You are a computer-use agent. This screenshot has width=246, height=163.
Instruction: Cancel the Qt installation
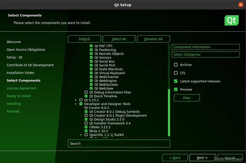(230, 158)
